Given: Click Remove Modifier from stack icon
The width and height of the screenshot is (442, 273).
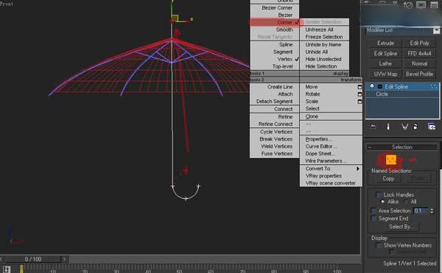Looking at the screenshot, I should click(415, 127).
